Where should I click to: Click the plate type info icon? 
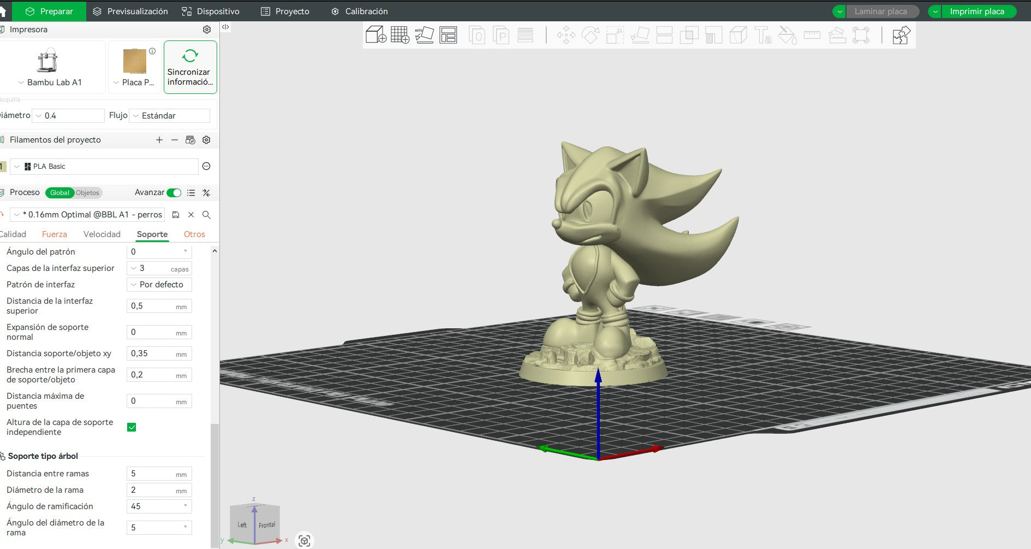point(152,51)
